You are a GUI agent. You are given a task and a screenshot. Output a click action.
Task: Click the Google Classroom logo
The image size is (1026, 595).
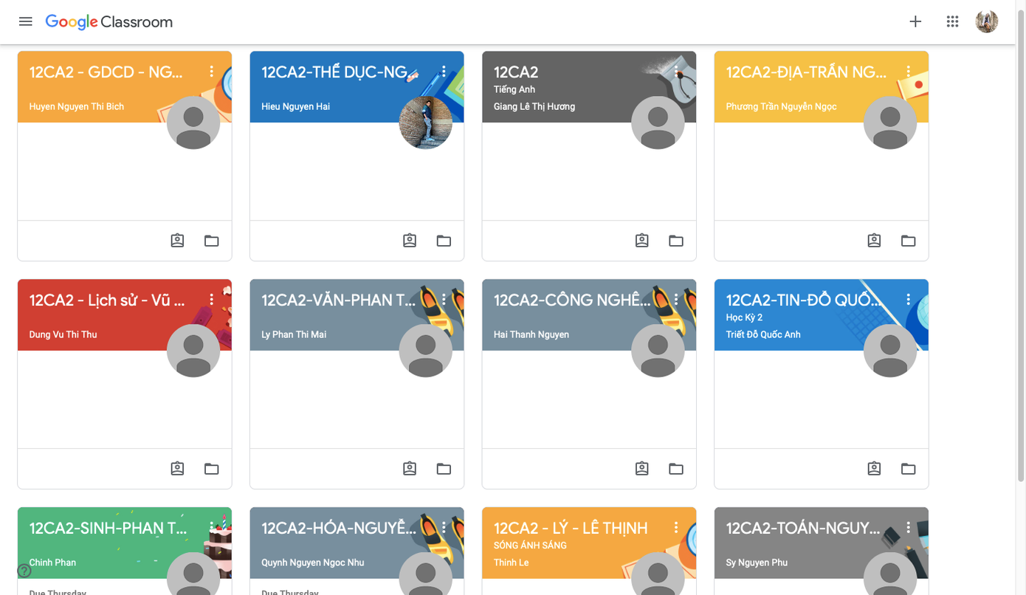tap(109, 22)
